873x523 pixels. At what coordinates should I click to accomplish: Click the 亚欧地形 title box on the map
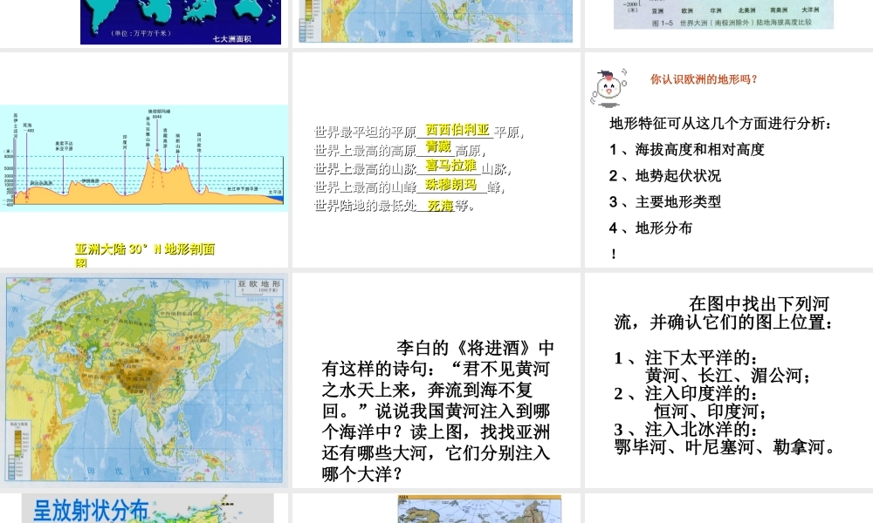point(259,286)
